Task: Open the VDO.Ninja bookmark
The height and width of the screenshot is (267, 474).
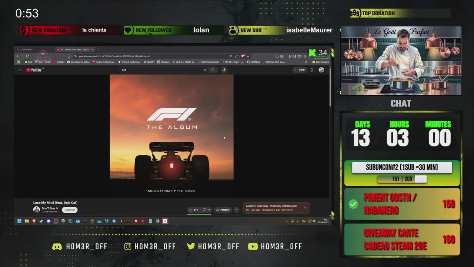Action: coord(254,62)
